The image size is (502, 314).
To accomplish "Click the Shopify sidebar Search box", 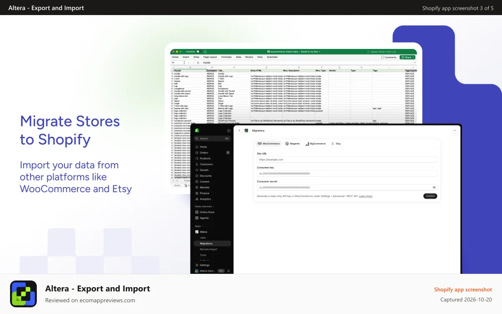I will coord(213,139).
